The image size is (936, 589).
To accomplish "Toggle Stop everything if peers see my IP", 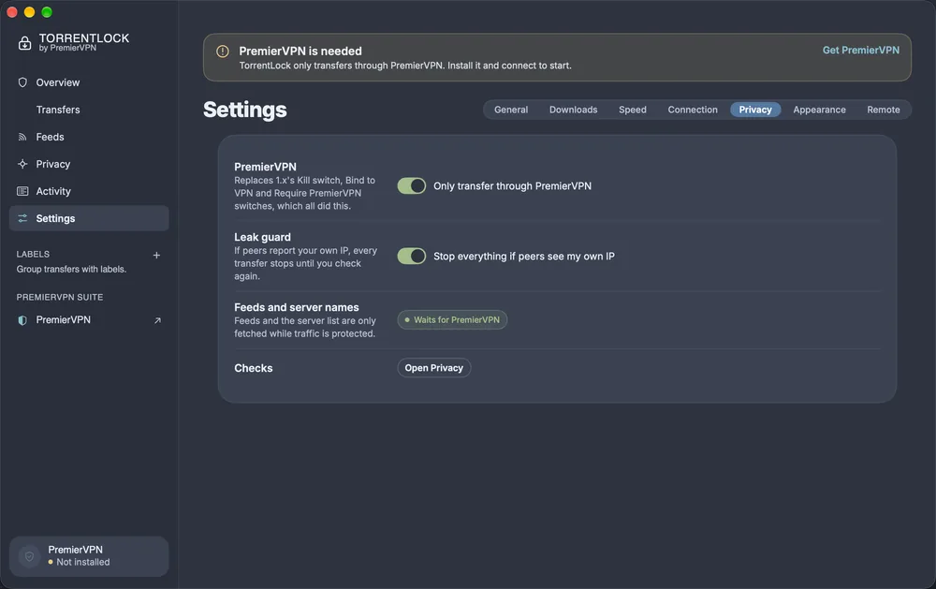I will click(x=412, y=257).
